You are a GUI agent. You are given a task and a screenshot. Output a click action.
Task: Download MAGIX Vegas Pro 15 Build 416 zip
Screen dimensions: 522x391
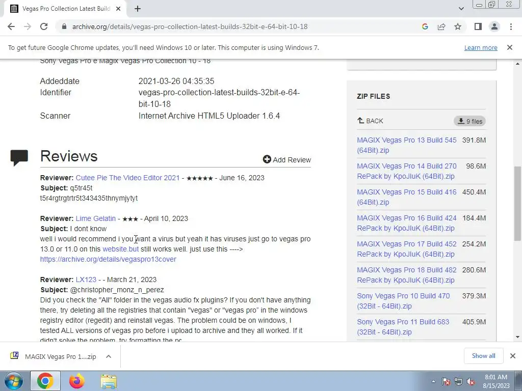tap(406, 197)
